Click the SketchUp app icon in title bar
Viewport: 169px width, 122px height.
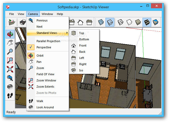coord(8,7)
